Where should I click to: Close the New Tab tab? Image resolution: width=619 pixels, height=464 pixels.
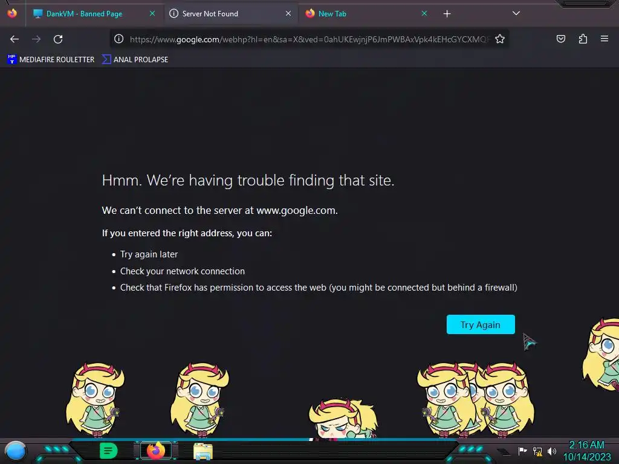424,13
